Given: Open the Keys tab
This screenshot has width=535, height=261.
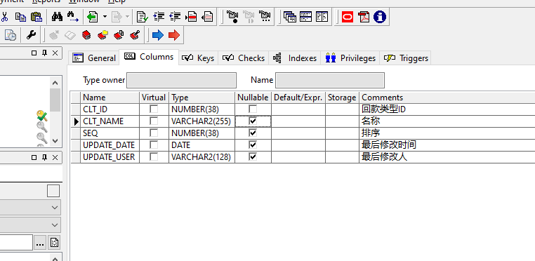Looking at the screenshot, I should click(x=198, y=58).
